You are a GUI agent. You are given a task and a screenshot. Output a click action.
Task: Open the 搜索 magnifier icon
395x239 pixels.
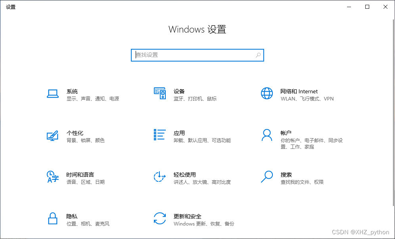[x=267, y=177]
